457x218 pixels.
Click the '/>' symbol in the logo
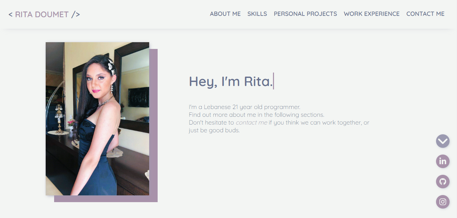pyautogui.click(x=76, y=14)
